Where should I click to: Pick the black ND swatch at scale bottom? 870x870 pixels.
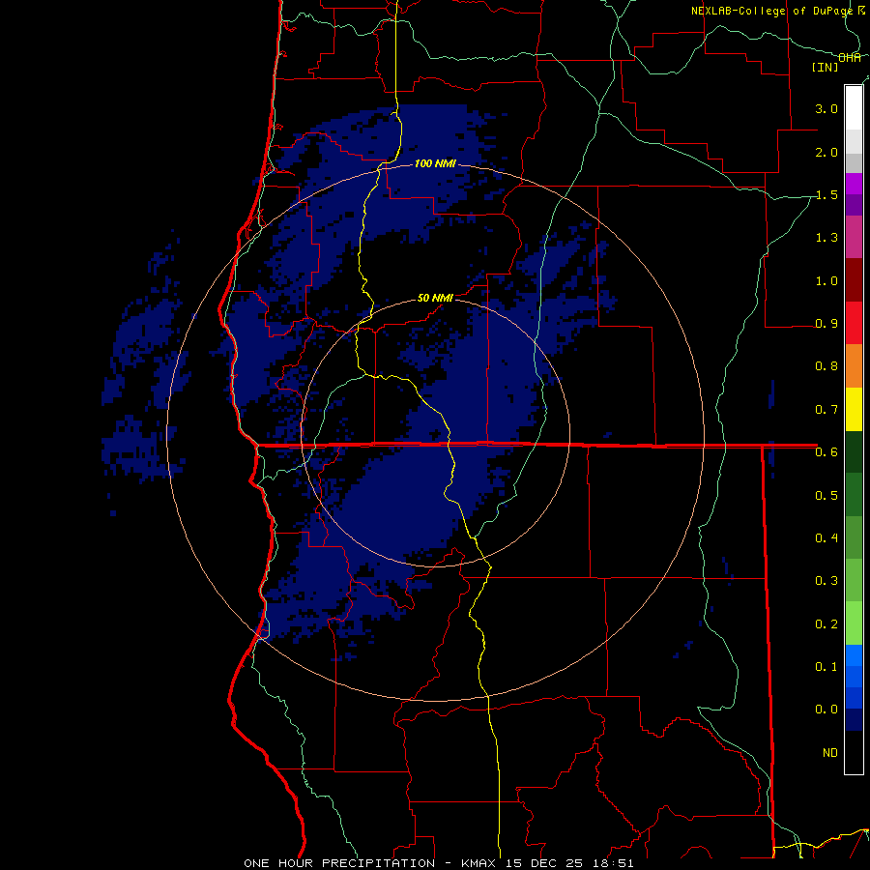(854, 752)
